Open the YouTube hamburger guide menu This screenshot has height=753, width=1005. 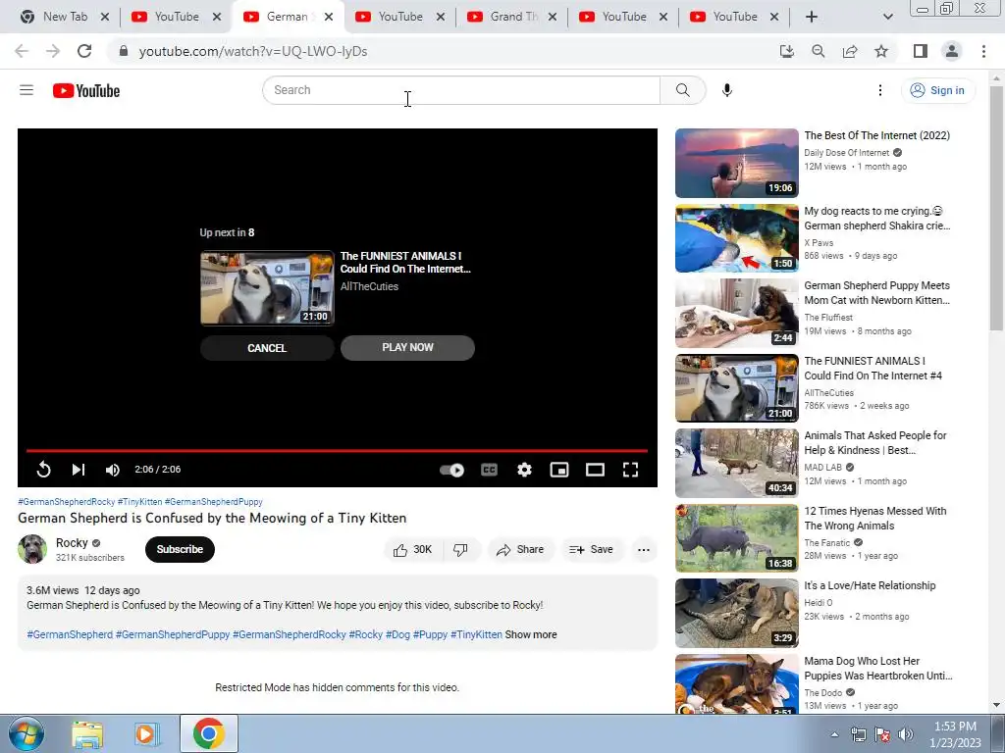click(26, 90)
